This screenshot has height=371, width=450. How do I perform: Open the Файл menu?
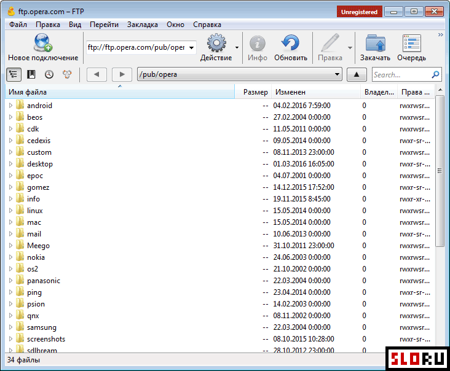[18, 25]
